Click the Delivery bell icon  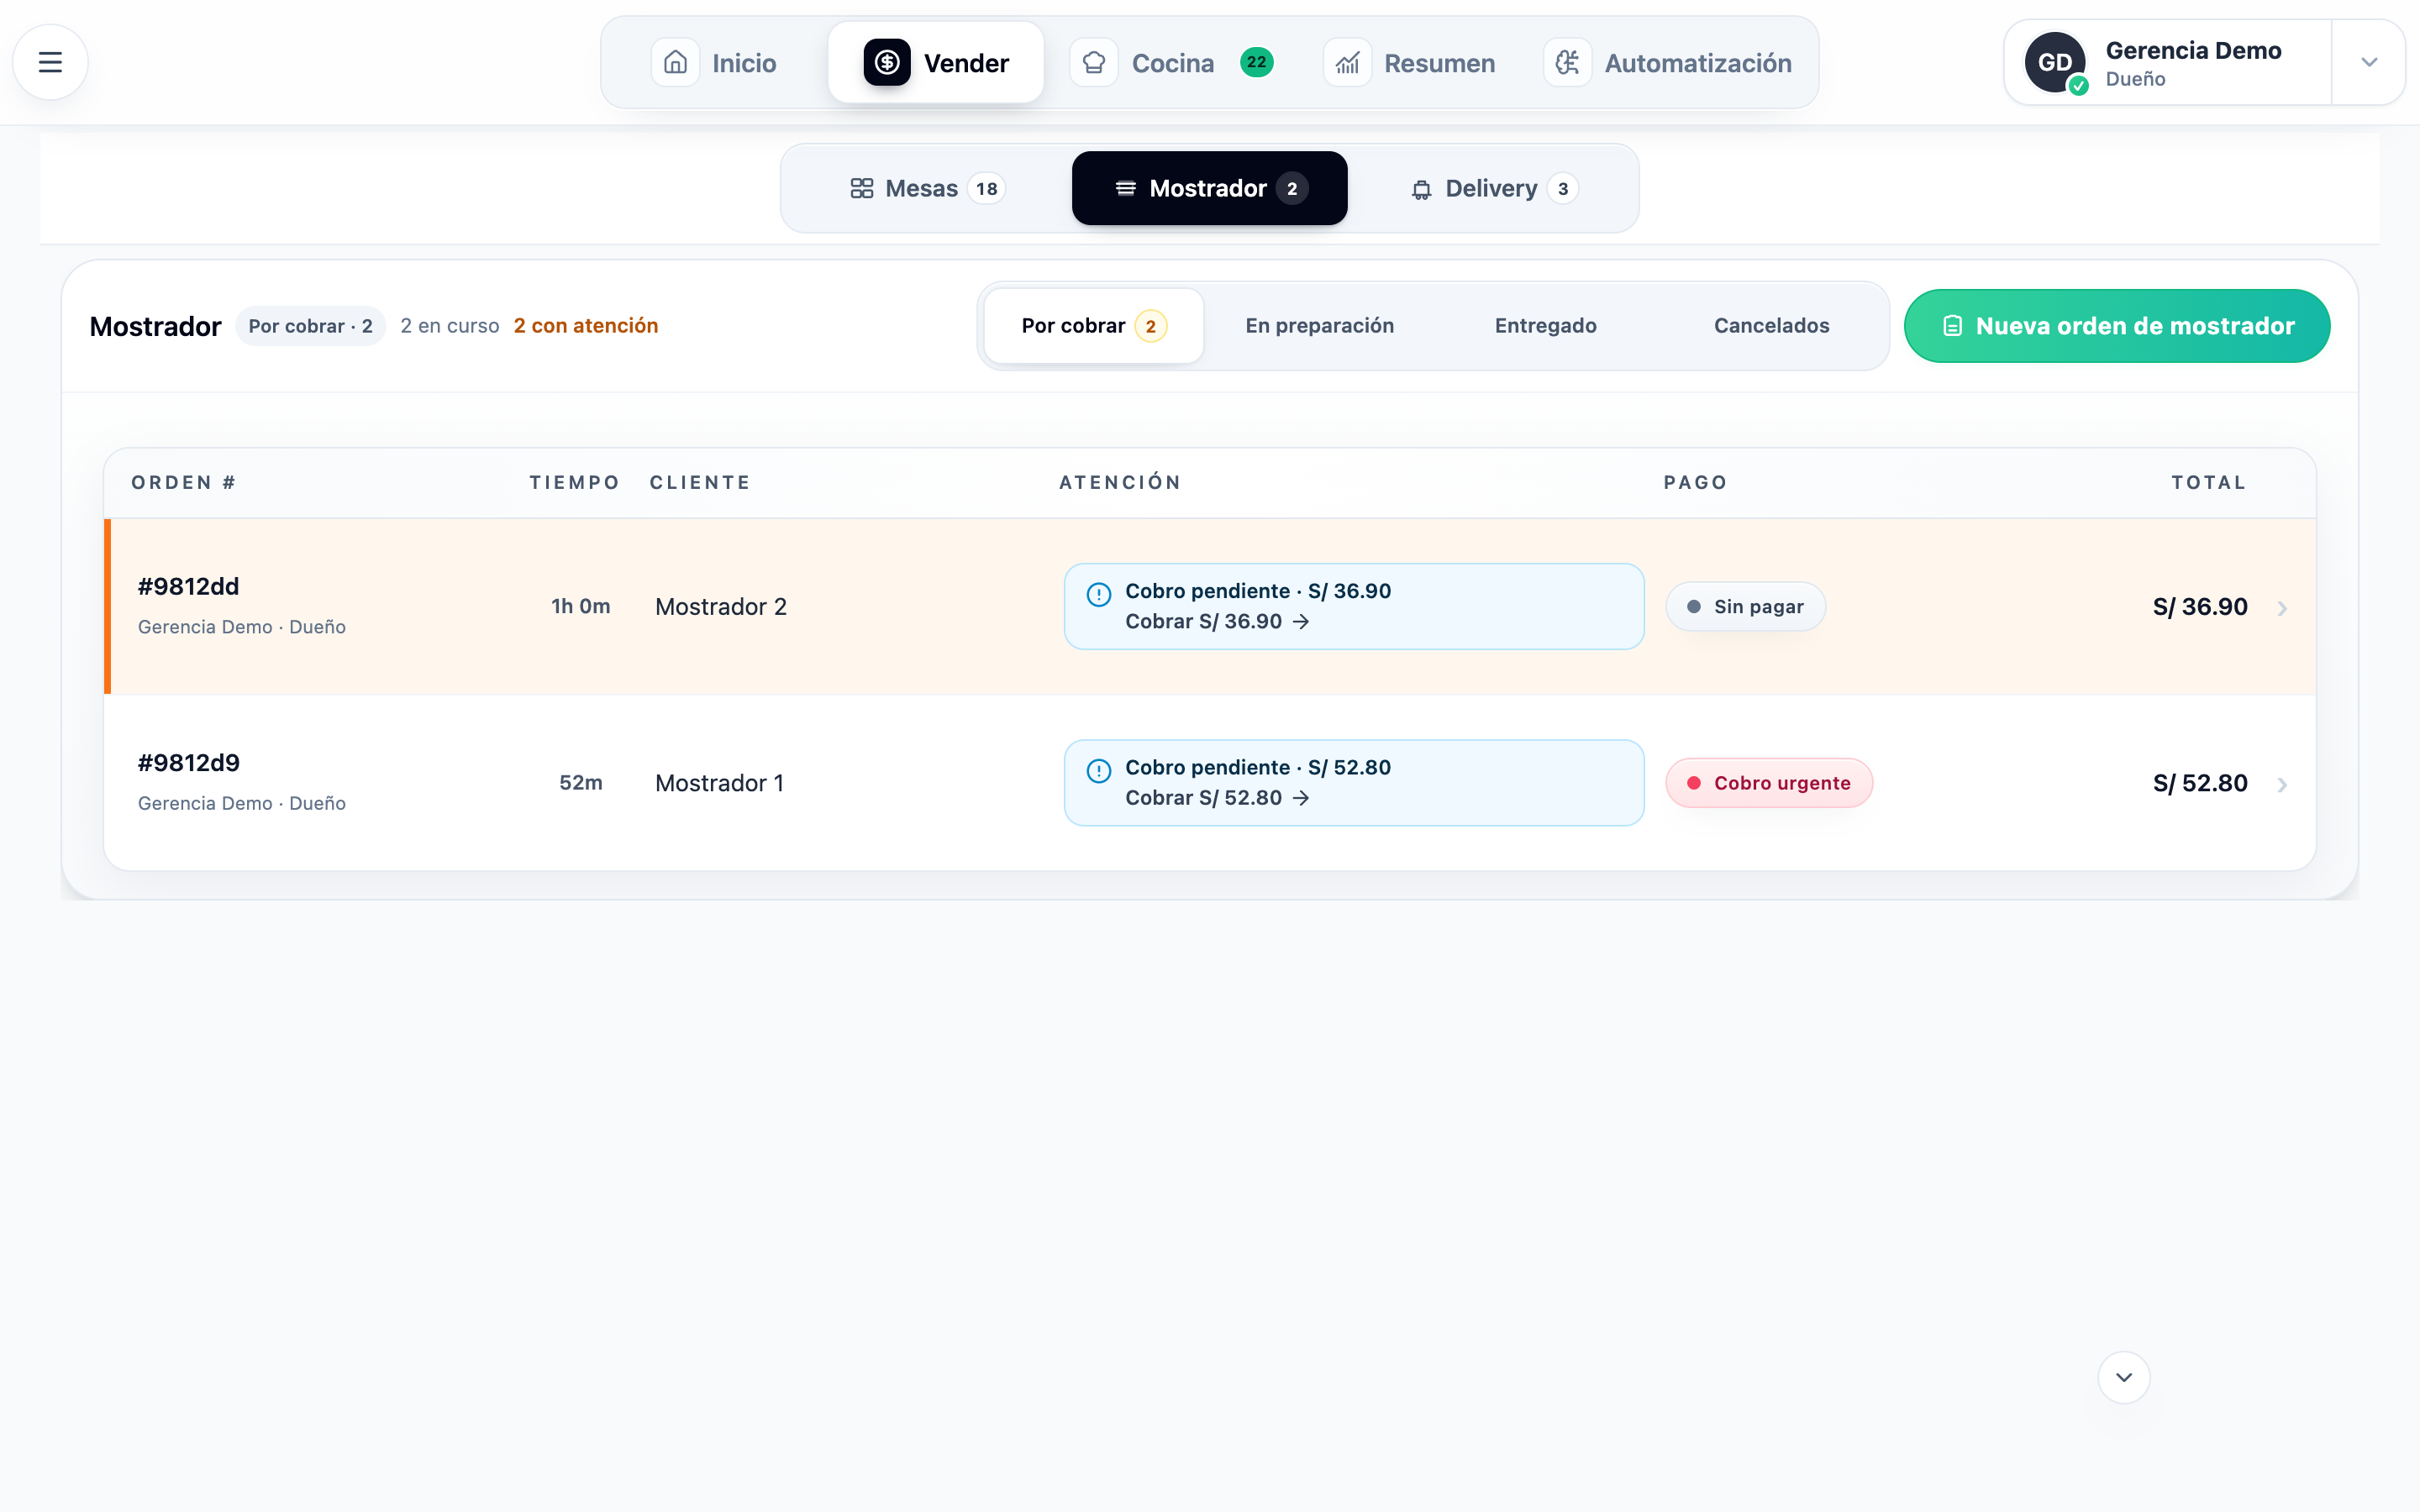click(x=1421, y=190)
